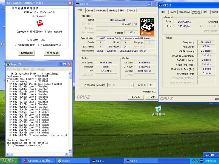Click Refresh in the left CPU-Z window

point(136,97)
